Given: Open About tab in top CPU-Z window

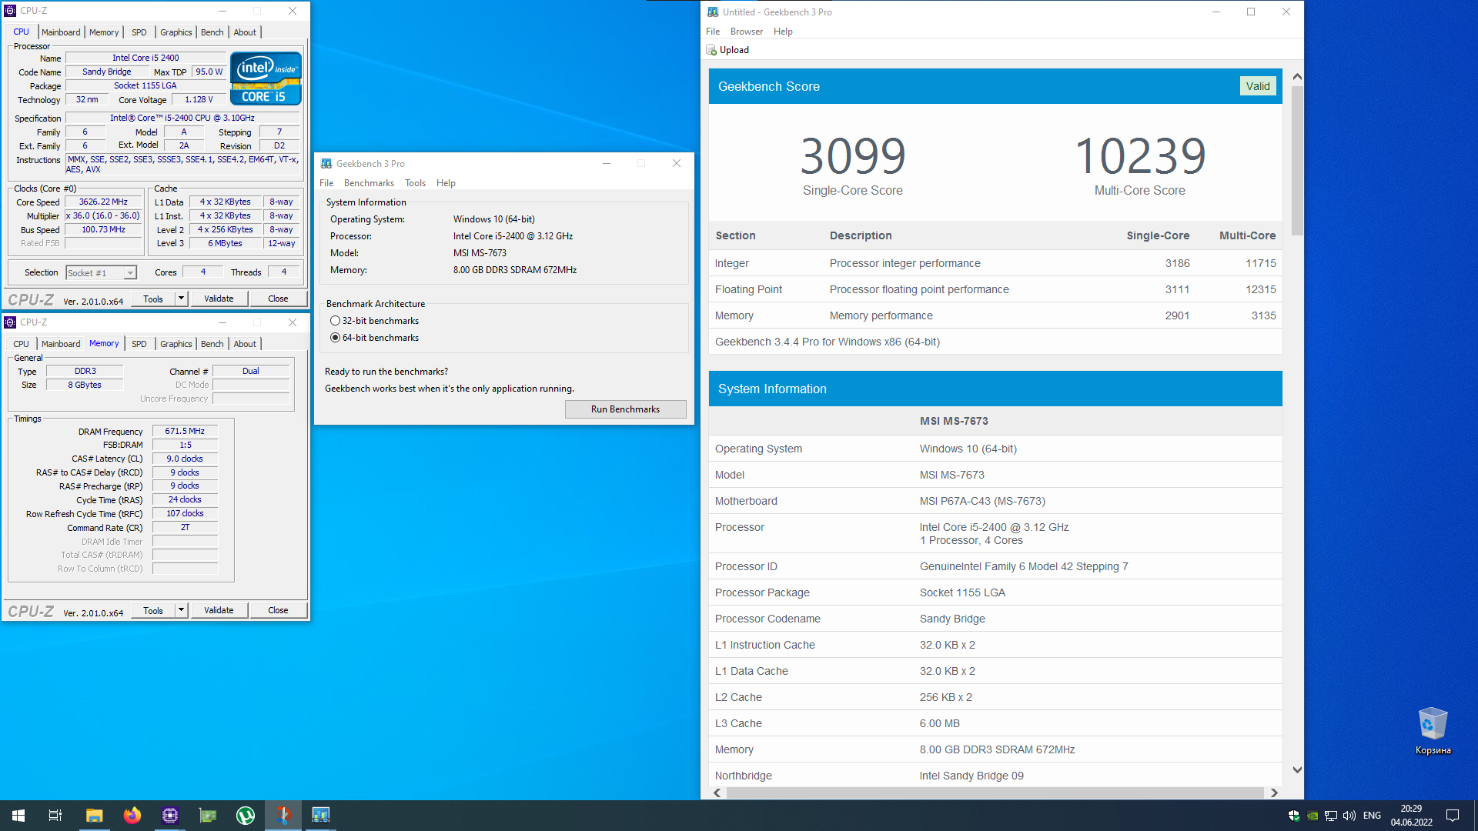Looking at the screenshot, I should [x=245, y=32].
